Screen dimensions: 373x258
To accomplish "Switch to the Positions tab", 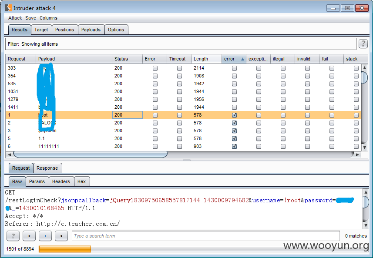I will pos(64,30).
